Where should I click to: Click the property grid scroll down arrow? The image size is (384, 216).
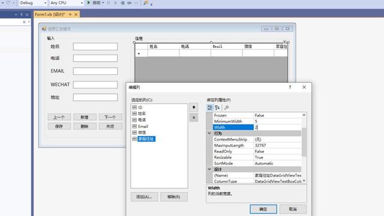(x=304, y=181)
